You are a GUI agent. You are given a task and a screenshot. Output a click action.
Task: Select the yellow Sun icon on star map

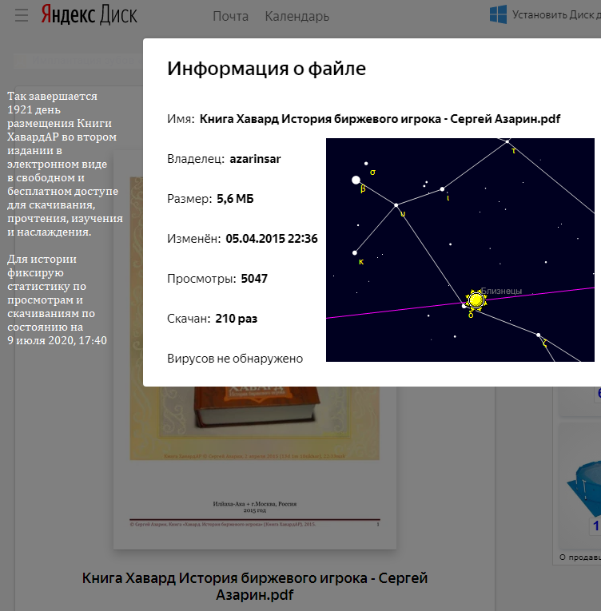pyautogui.click(x=476, y=300)
